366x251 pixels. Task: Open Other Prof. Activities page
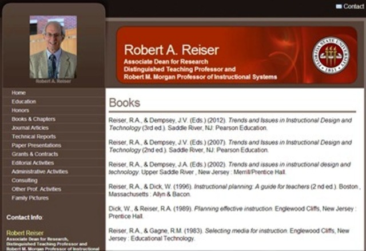coord(37,189)
